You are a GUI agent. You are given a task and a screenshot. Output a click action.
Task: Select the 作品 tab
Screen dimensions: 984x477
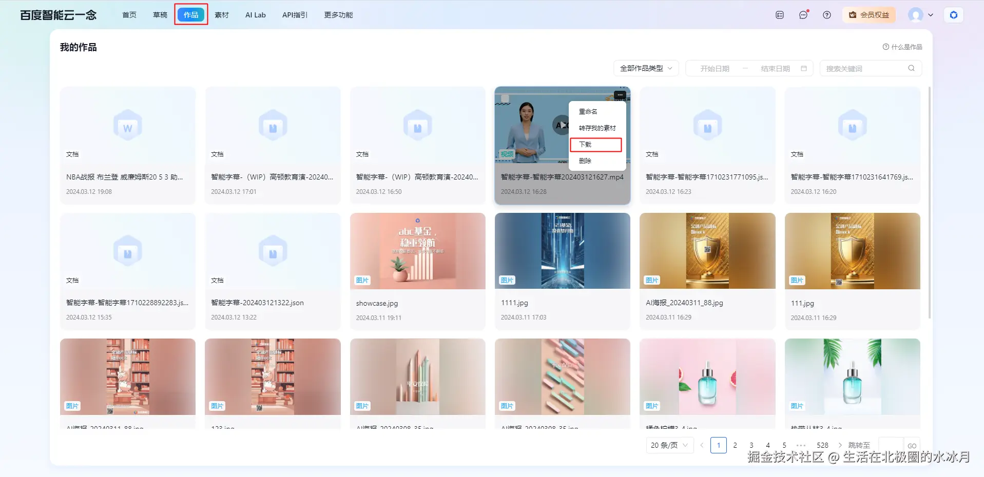(191, 15)
